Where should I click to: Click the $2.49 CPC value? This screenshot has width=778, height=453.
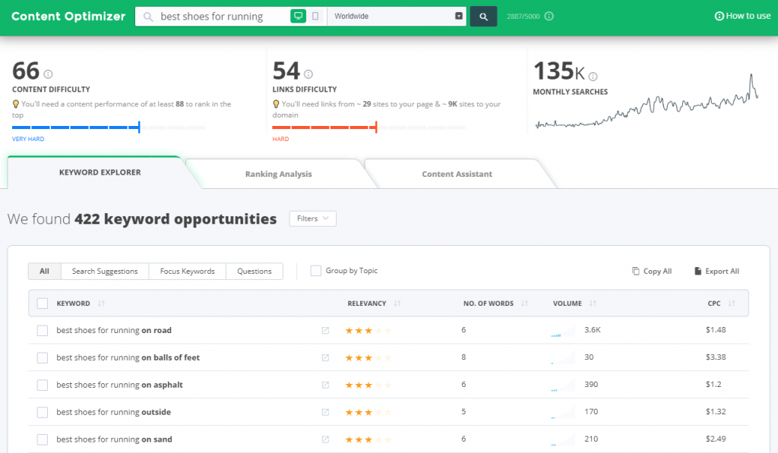coord(716,439)
